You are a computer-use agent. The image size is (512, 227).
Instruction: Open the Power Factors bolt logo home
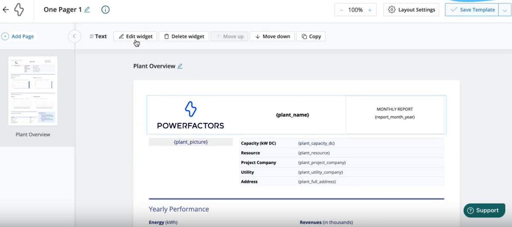click(19, 10)
